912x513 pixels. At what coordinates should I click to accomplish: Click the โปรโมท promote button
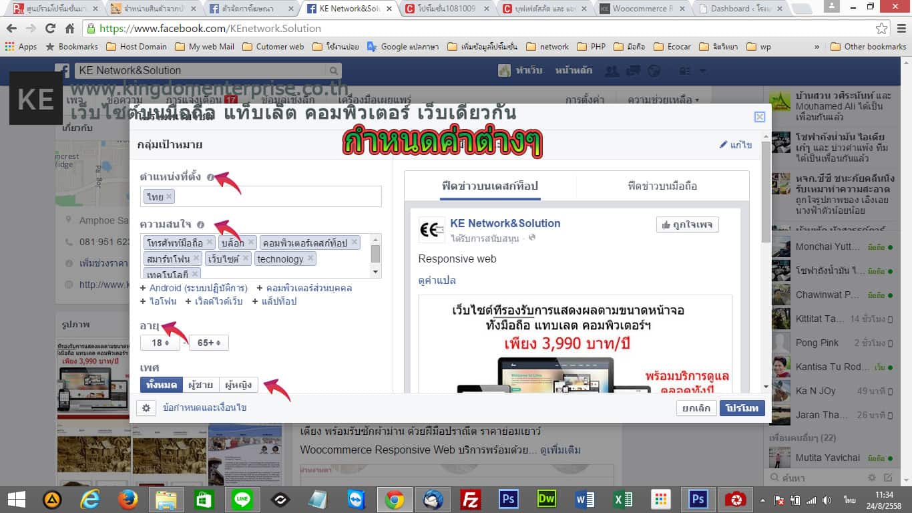[x=742, y=408]
